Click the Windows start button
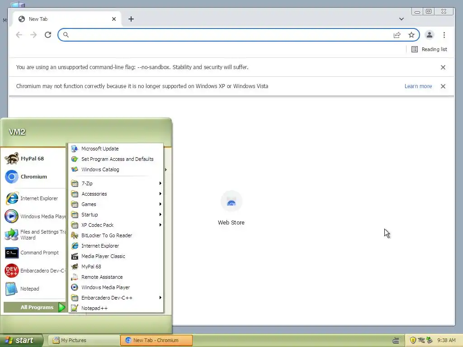Screen dimensions: 463x347 click(21, 340)
